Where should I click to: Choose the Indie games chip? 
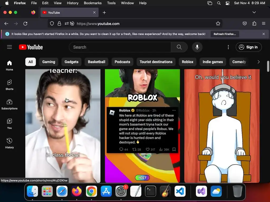213,62
